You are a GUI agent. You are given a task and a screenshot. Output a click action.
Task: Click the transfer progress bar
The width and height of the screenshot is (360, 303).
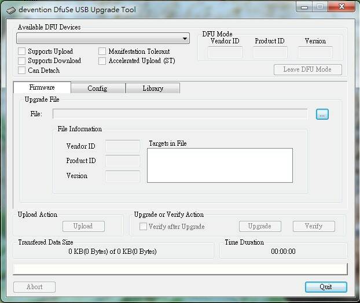click(x=180, y=269)
